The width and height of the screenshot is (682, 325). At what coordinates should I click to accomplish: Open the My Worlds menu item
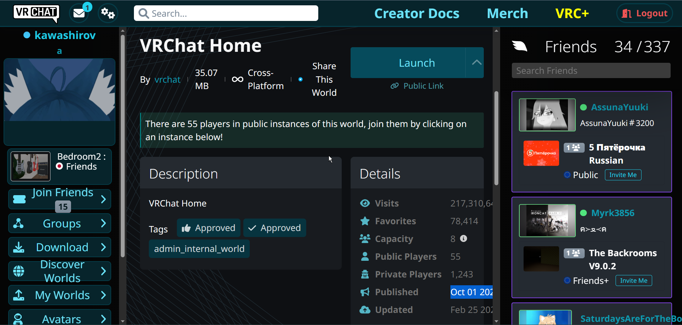coord(60,295)
